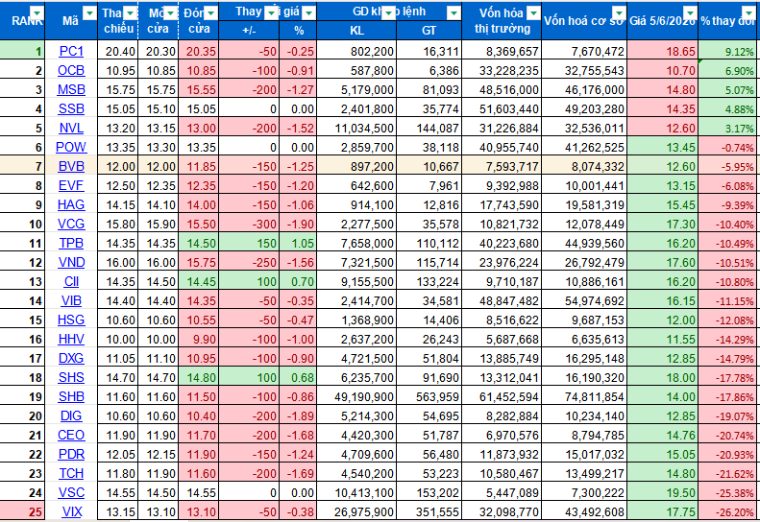
Task: Open the OCB ticker link
Action: pos(71,71)
